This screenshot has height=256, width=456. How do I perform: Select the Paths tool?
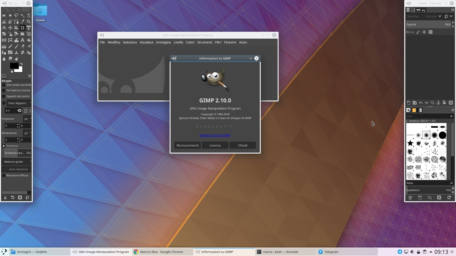coord(16,22)
